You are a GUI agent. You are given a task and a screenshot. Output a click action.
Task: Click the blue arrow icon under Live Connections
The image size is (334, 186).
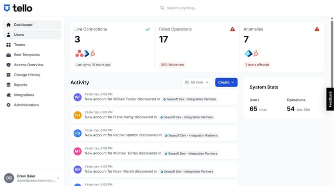tap(87, 53)
